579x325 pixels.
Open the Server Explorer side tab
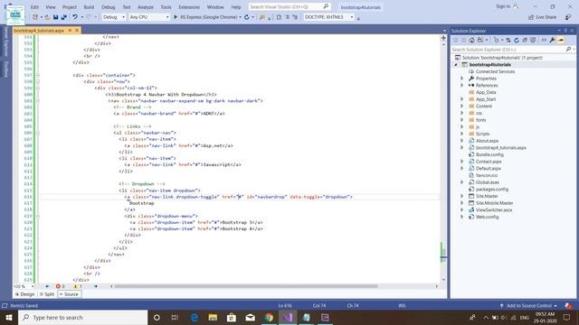point(6,42)
